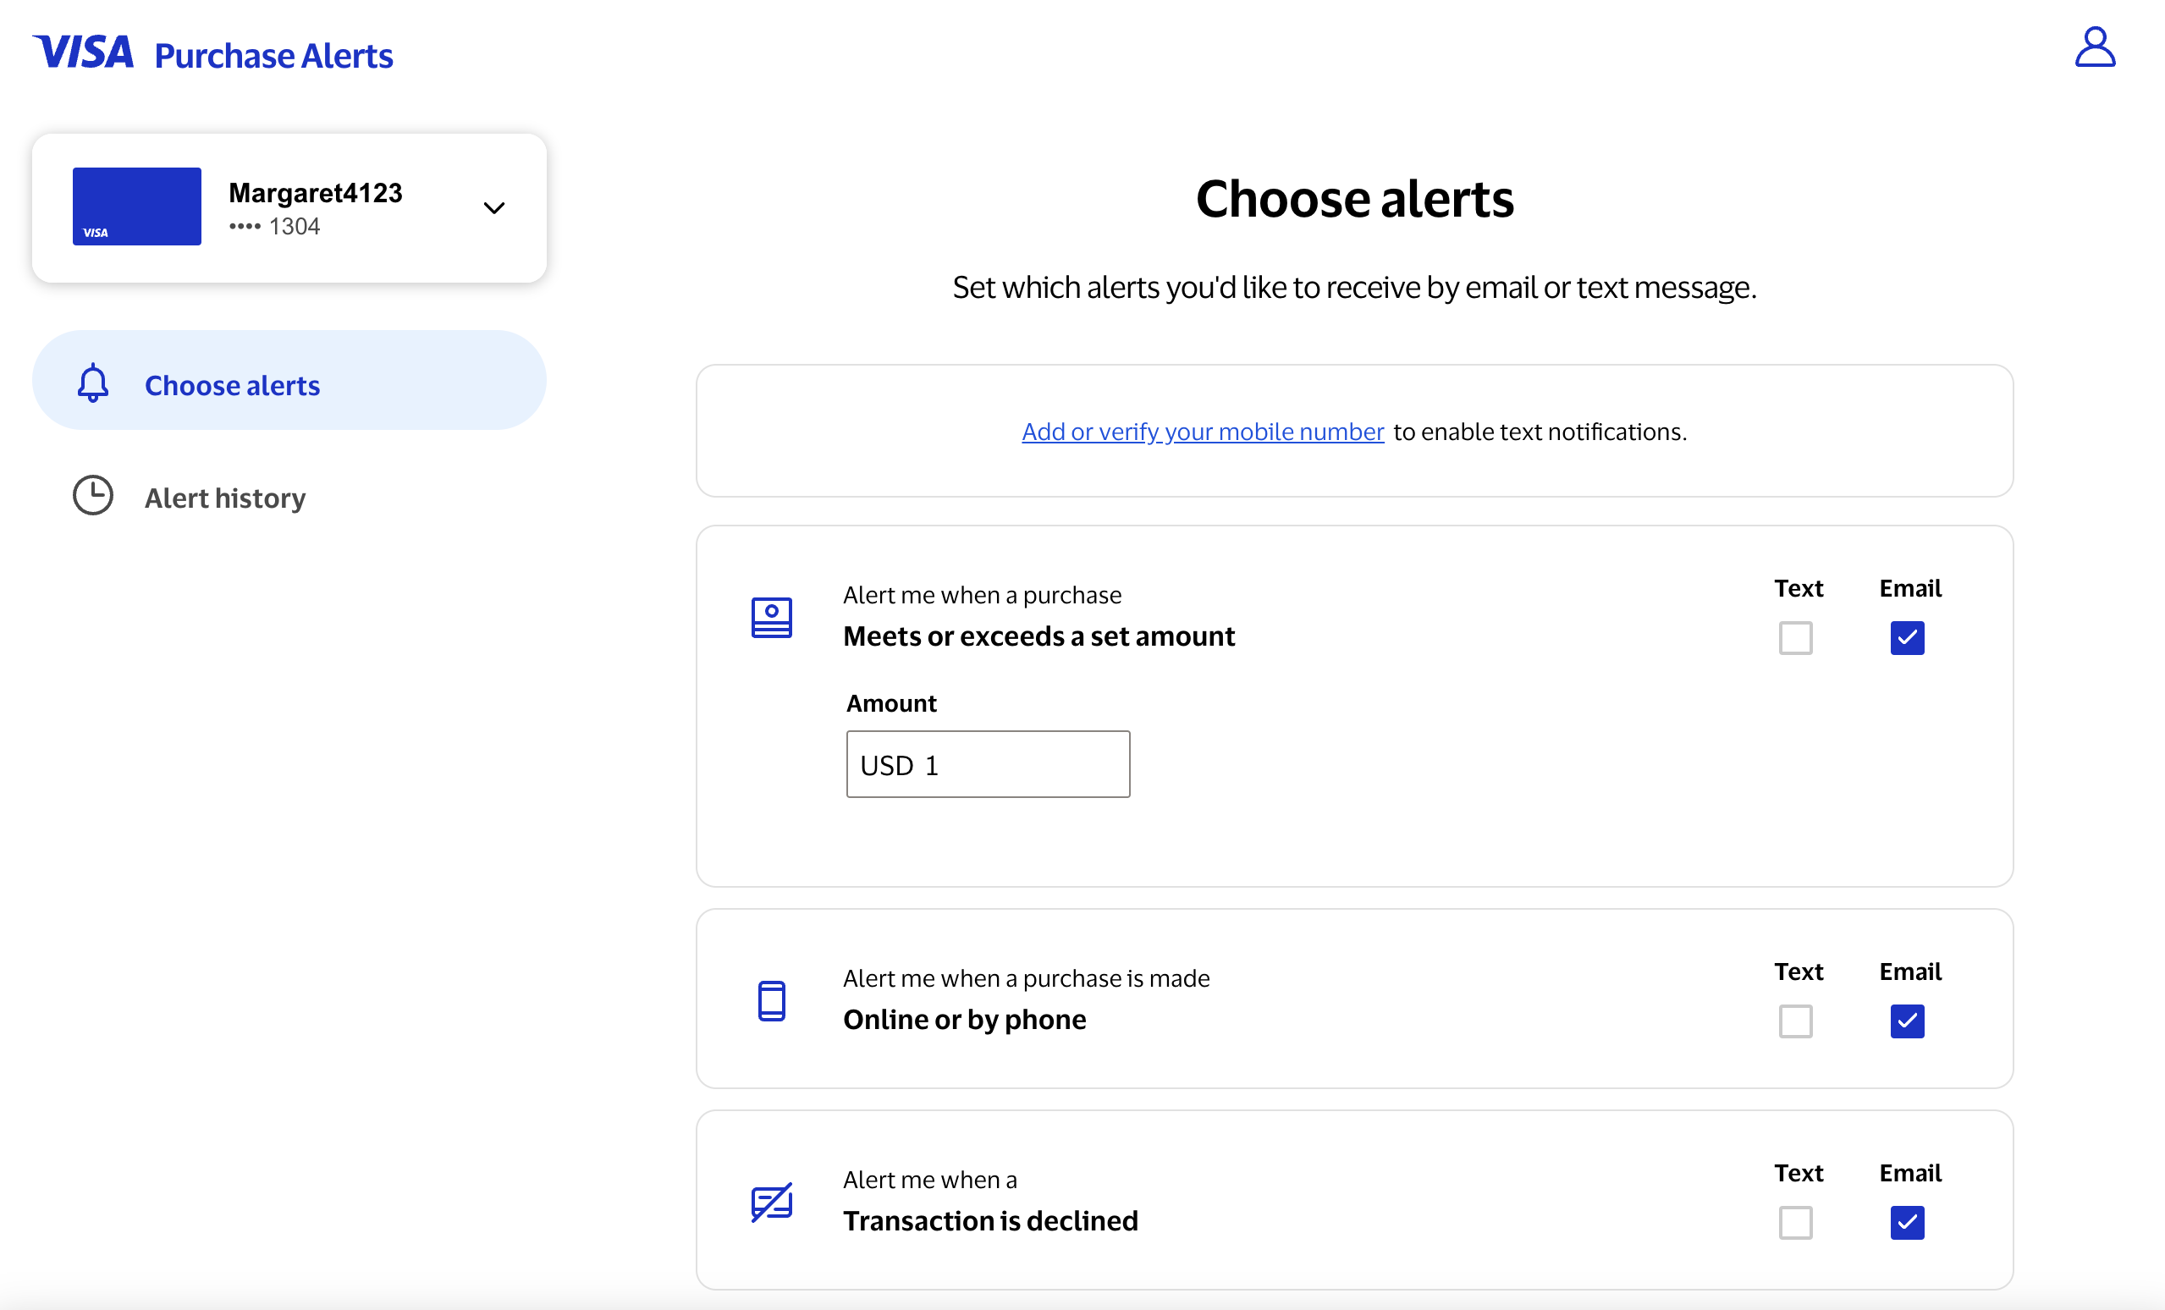Click Add or verify your mobile number link
Screen dimensions: 2165x1310
coord(1202,432)
